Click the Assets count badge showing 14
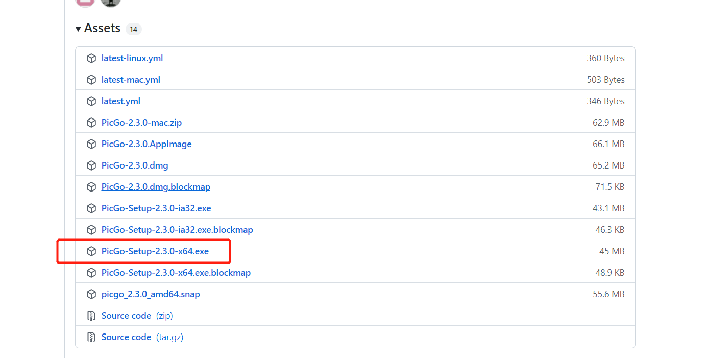Image resolution: width=707 pixels, height=358 pixels. (133, 29)
